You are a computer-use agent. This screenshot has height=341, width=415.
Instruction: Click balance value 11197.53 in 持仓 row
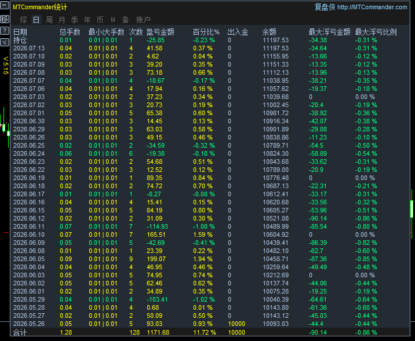click(275, 40)
